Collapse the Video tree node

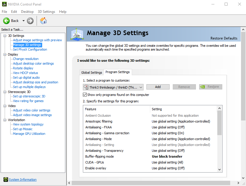5,106
